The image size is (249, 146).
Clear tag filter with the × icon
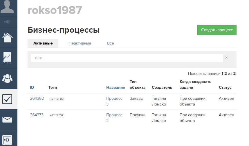point(226,58)
